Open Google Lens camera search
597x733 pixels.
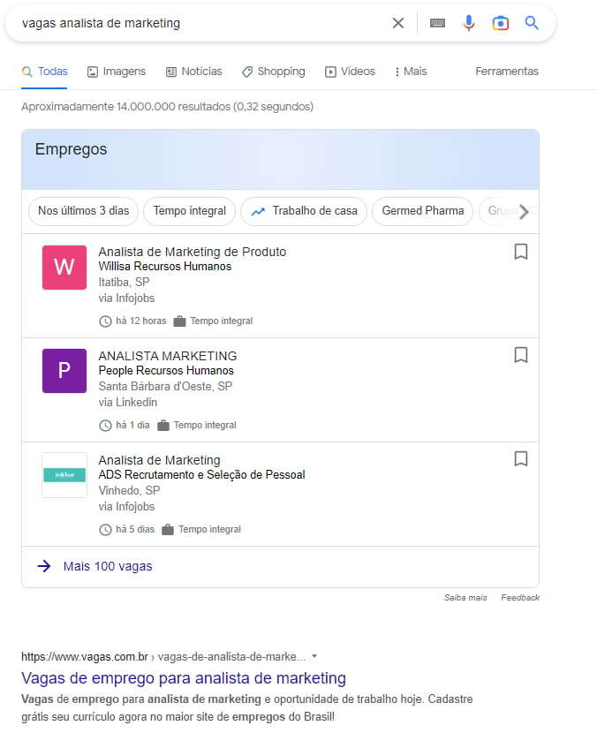pos(501,23)
